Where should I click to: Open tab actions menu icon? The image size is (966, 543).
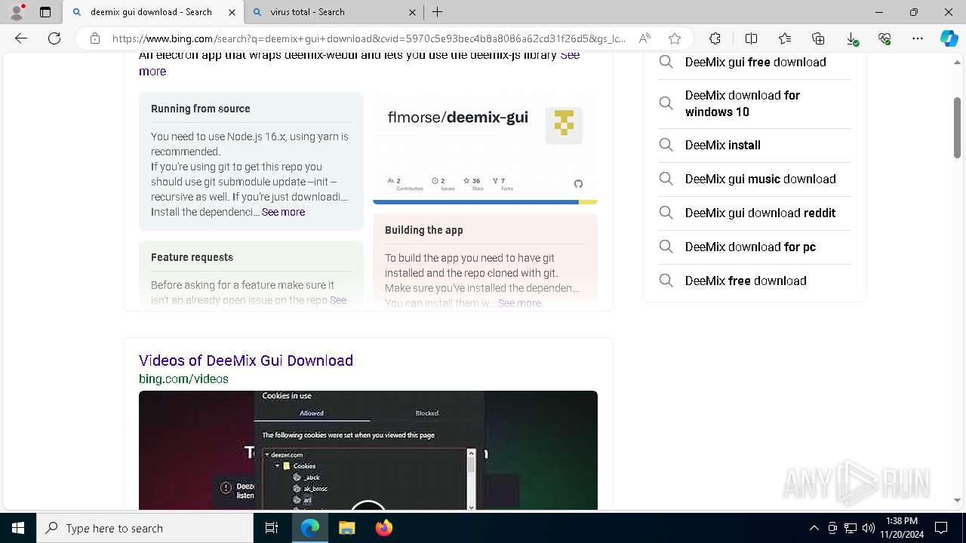pyautogui.click(x=45, y=12)
